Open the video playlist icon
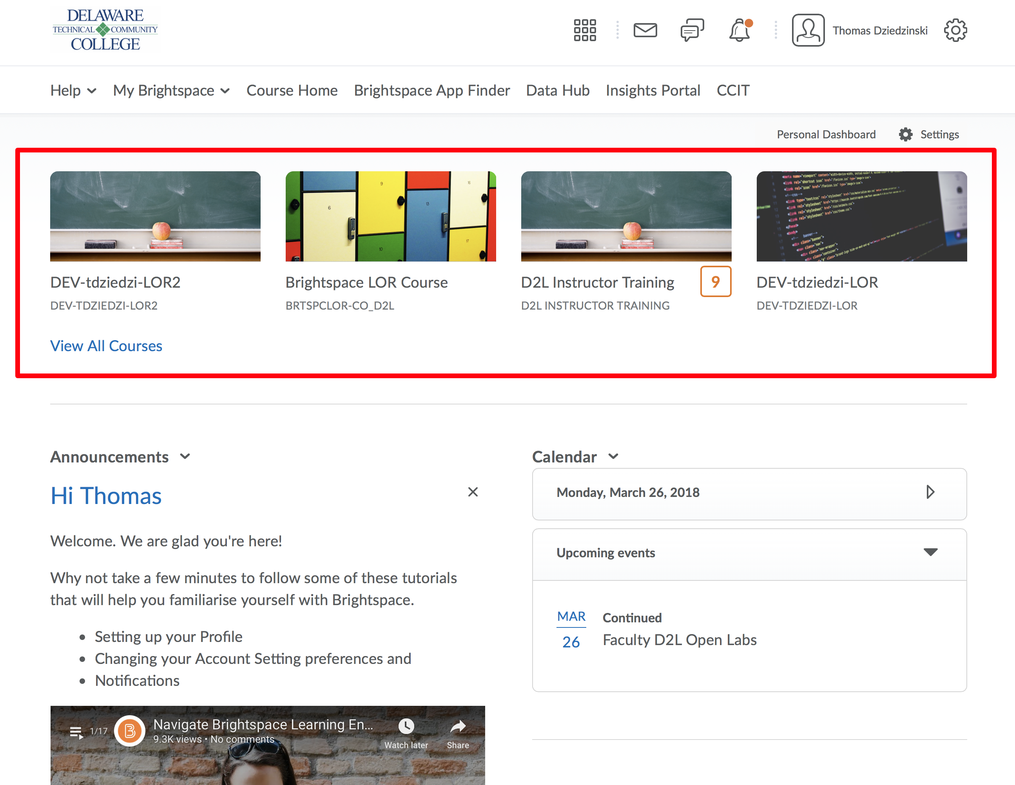The width and height of the screenshot is (1015, 785). pyautogui.click(x=76, y=732)
